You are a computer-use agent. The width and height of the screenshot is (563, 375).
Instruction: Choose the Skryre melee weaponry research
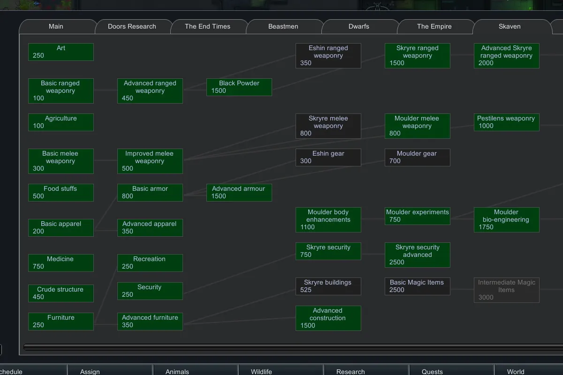coord(328,126)
